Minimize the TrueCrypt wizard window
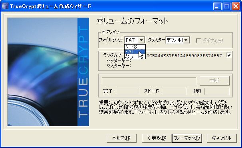Image resolution: width=242 pixels, height=148 pixels. [x=217, y=6]
